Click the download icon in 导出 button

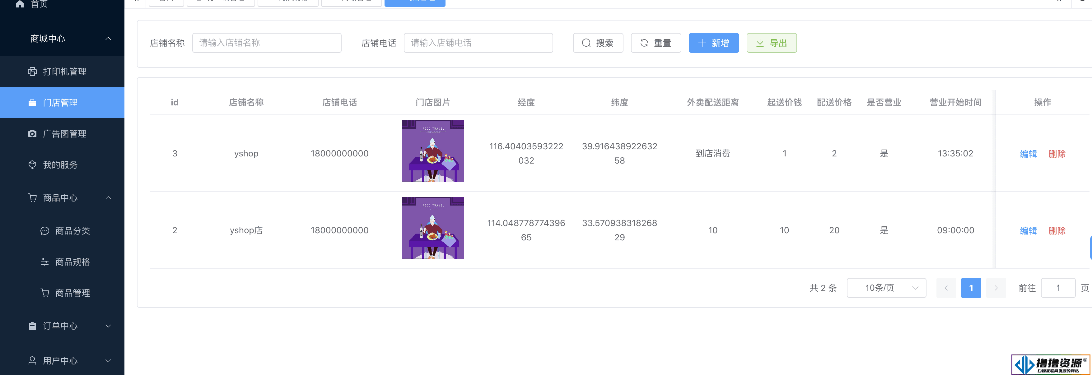760,43
